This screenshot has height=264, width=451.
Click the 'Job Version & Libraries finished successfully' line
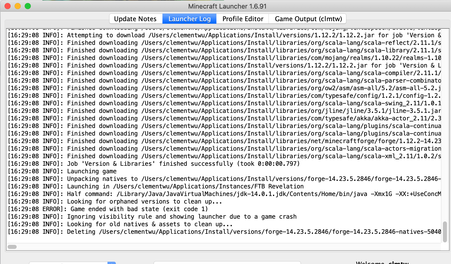[x=154, y=164]
